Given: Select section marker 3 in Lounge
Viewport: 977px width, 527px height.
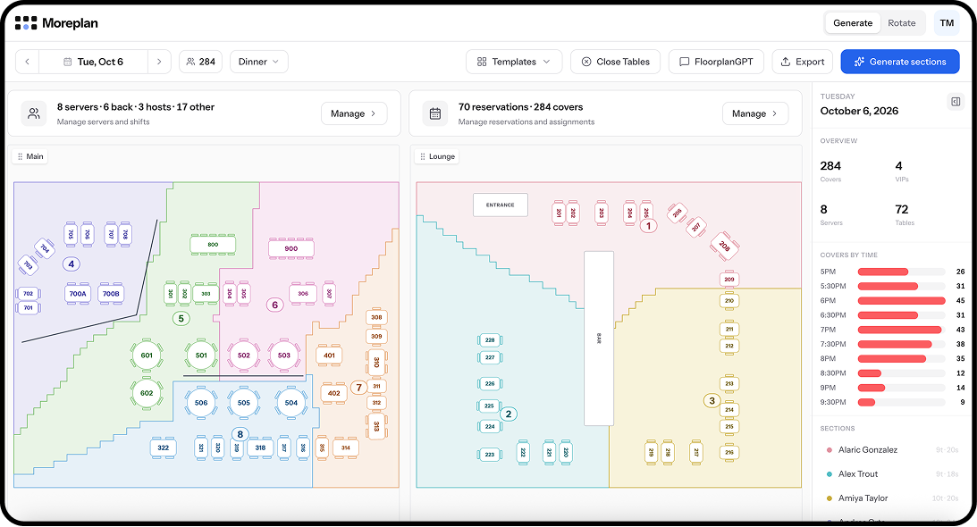Looking at the screenshot, I should point(712,400).
